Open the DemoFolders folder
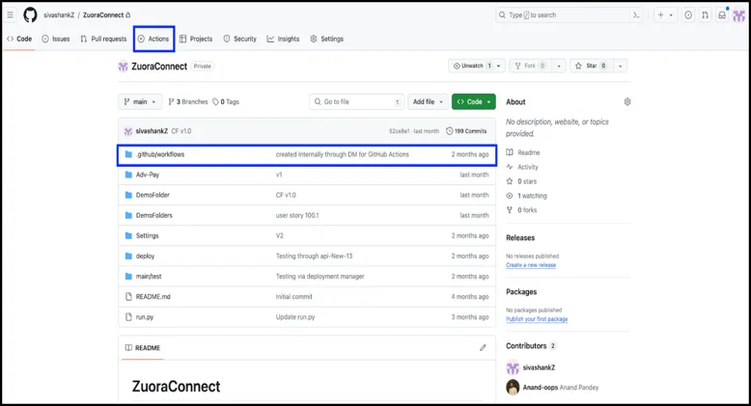This screenshot has height=406, width=751. pyautogui.click(x=154, y=215)
